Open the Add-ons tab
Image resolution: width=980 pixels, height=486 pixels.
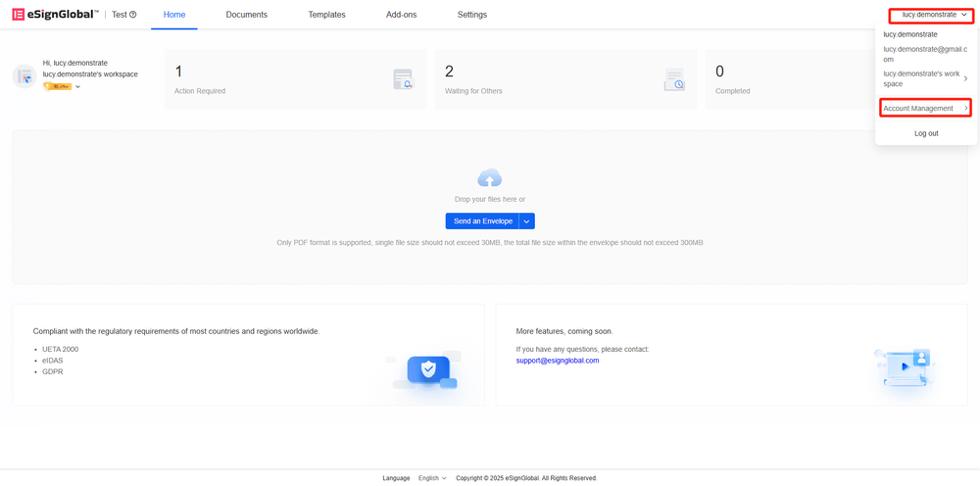401,15
